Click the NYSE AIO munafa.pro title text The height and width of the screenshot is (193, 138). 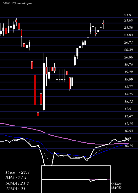(x=17, y=3)
